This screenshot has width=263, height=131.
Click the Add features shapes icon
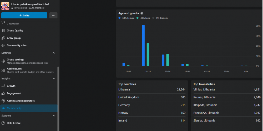click(3, 70)
